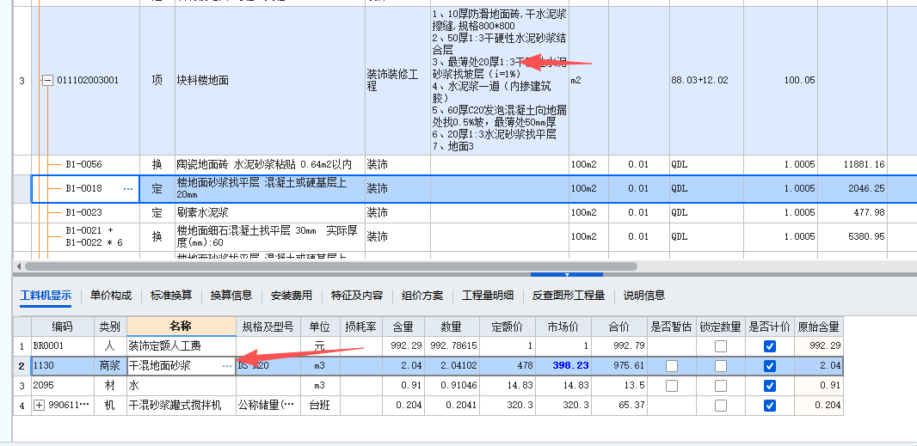The height and width of the screenshot is (446, 917).
Task: Open the 标准换算 tab
Action: tap(171, 296)
